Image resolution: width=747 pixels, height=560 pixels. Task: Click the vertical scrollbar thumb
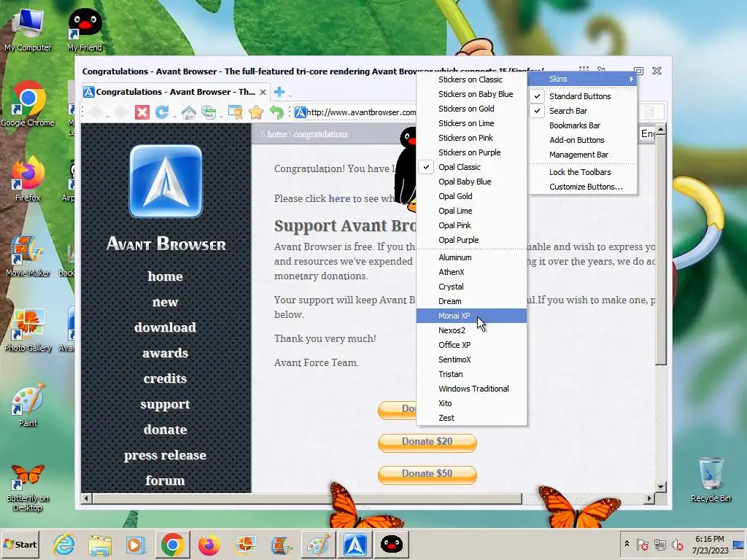click(x=660, y=251)
